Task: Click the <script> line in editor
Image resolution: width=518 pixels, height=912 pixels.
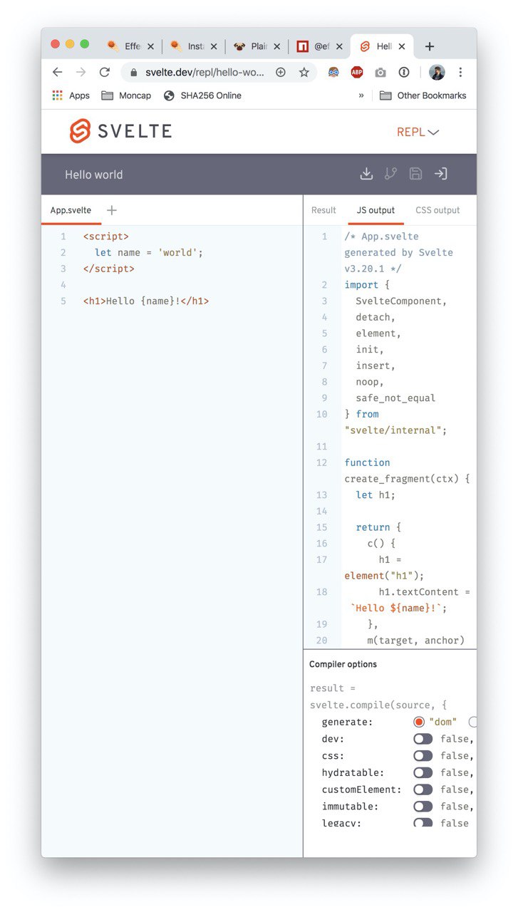Action: [x=106, y=237]
